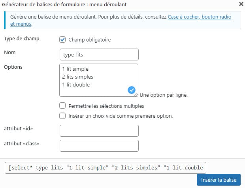Click the Options textarea resize handle
The width and height of the screenshot is (245, 188).
tap(137, 95)
